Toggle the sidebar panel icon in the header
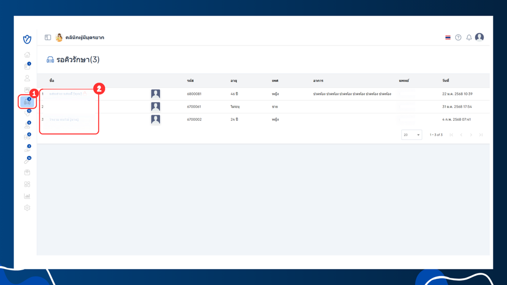Screen dimensions: 507x285 (x=48, y=37)
